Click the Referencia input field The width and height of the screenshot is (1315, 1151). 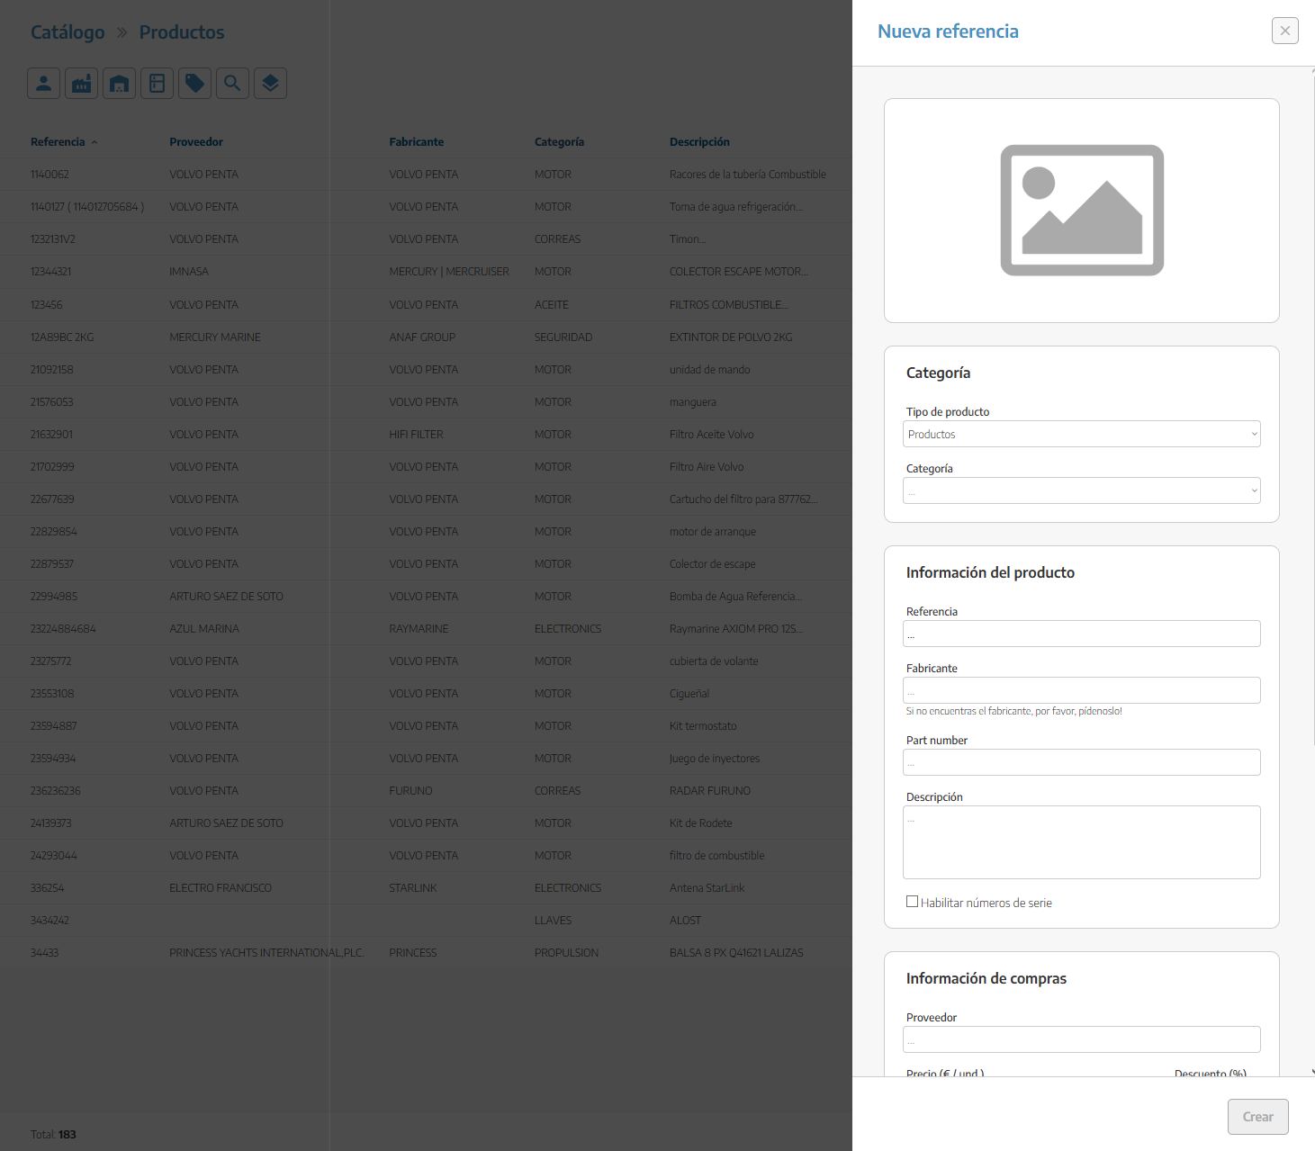[1082, 634]
